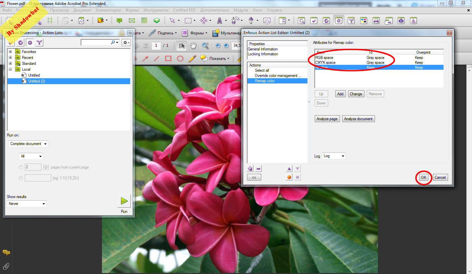Select the red arrow comment tool
The image size is (472, 274).
coord(145,59)
